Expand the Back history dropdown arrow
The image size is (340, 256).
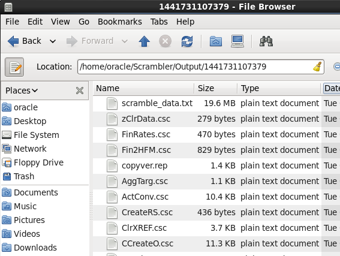[53, 41]
